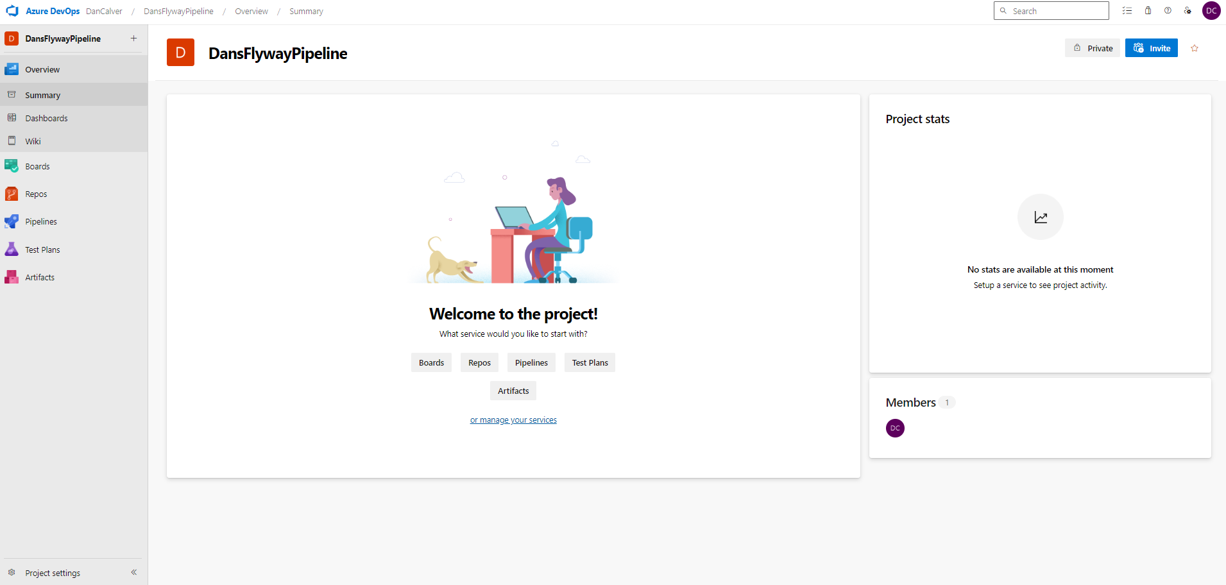Click the Project settings gear icon

click(12, 573)
